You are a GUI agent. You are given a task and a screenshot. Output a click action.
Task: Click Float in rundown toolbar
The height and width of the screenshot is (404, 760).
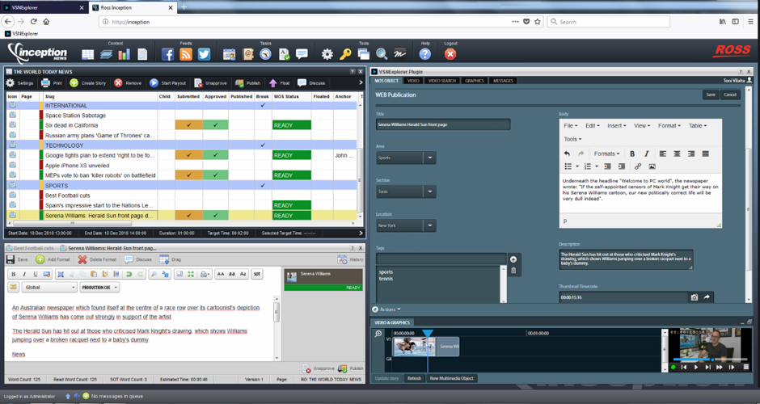point(279,83)
